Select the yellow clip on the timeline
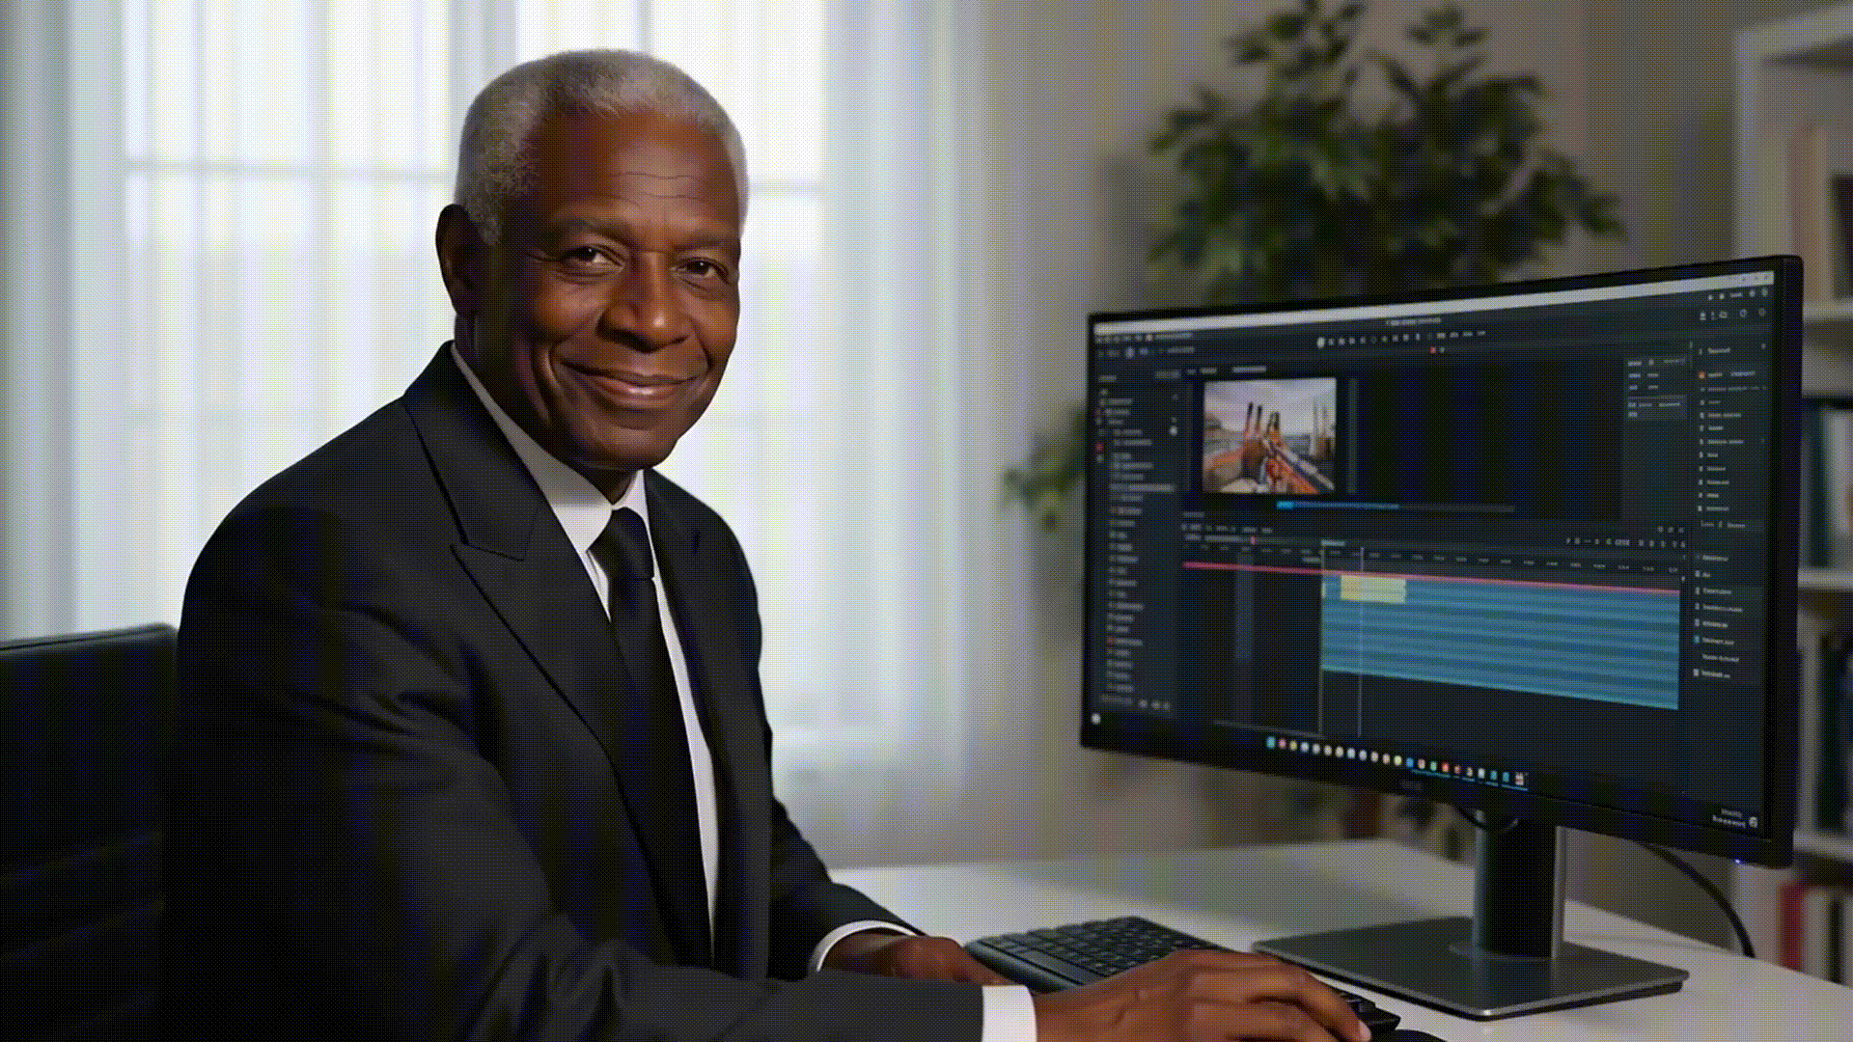The image size is (1853, 1042). click(x=1371, y=589)
